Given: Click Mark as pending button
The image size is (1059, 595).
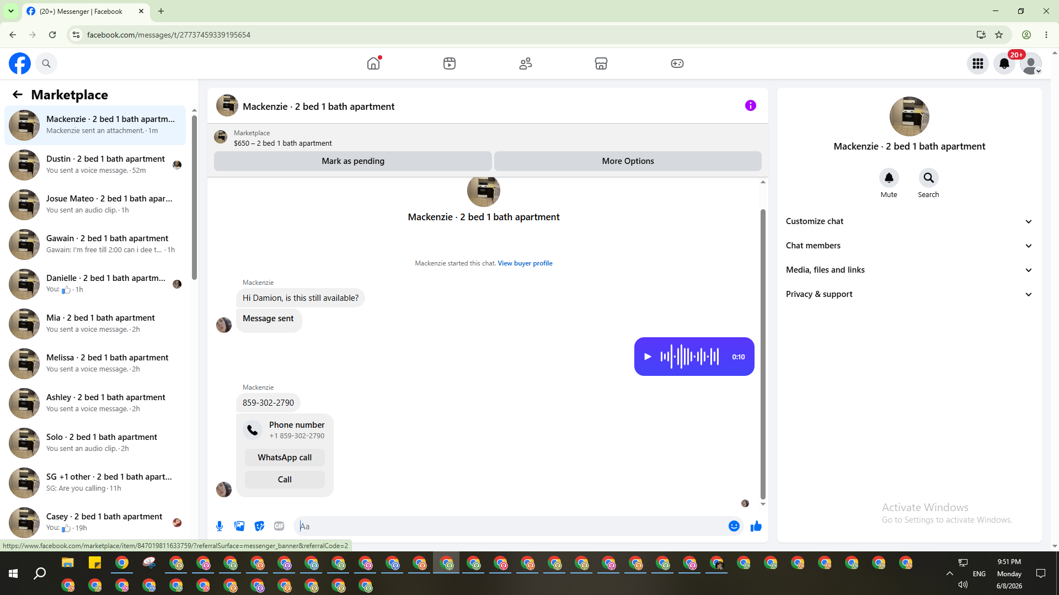Looking at the screenshot, I should pyautogui.click(x=353, y=161).
